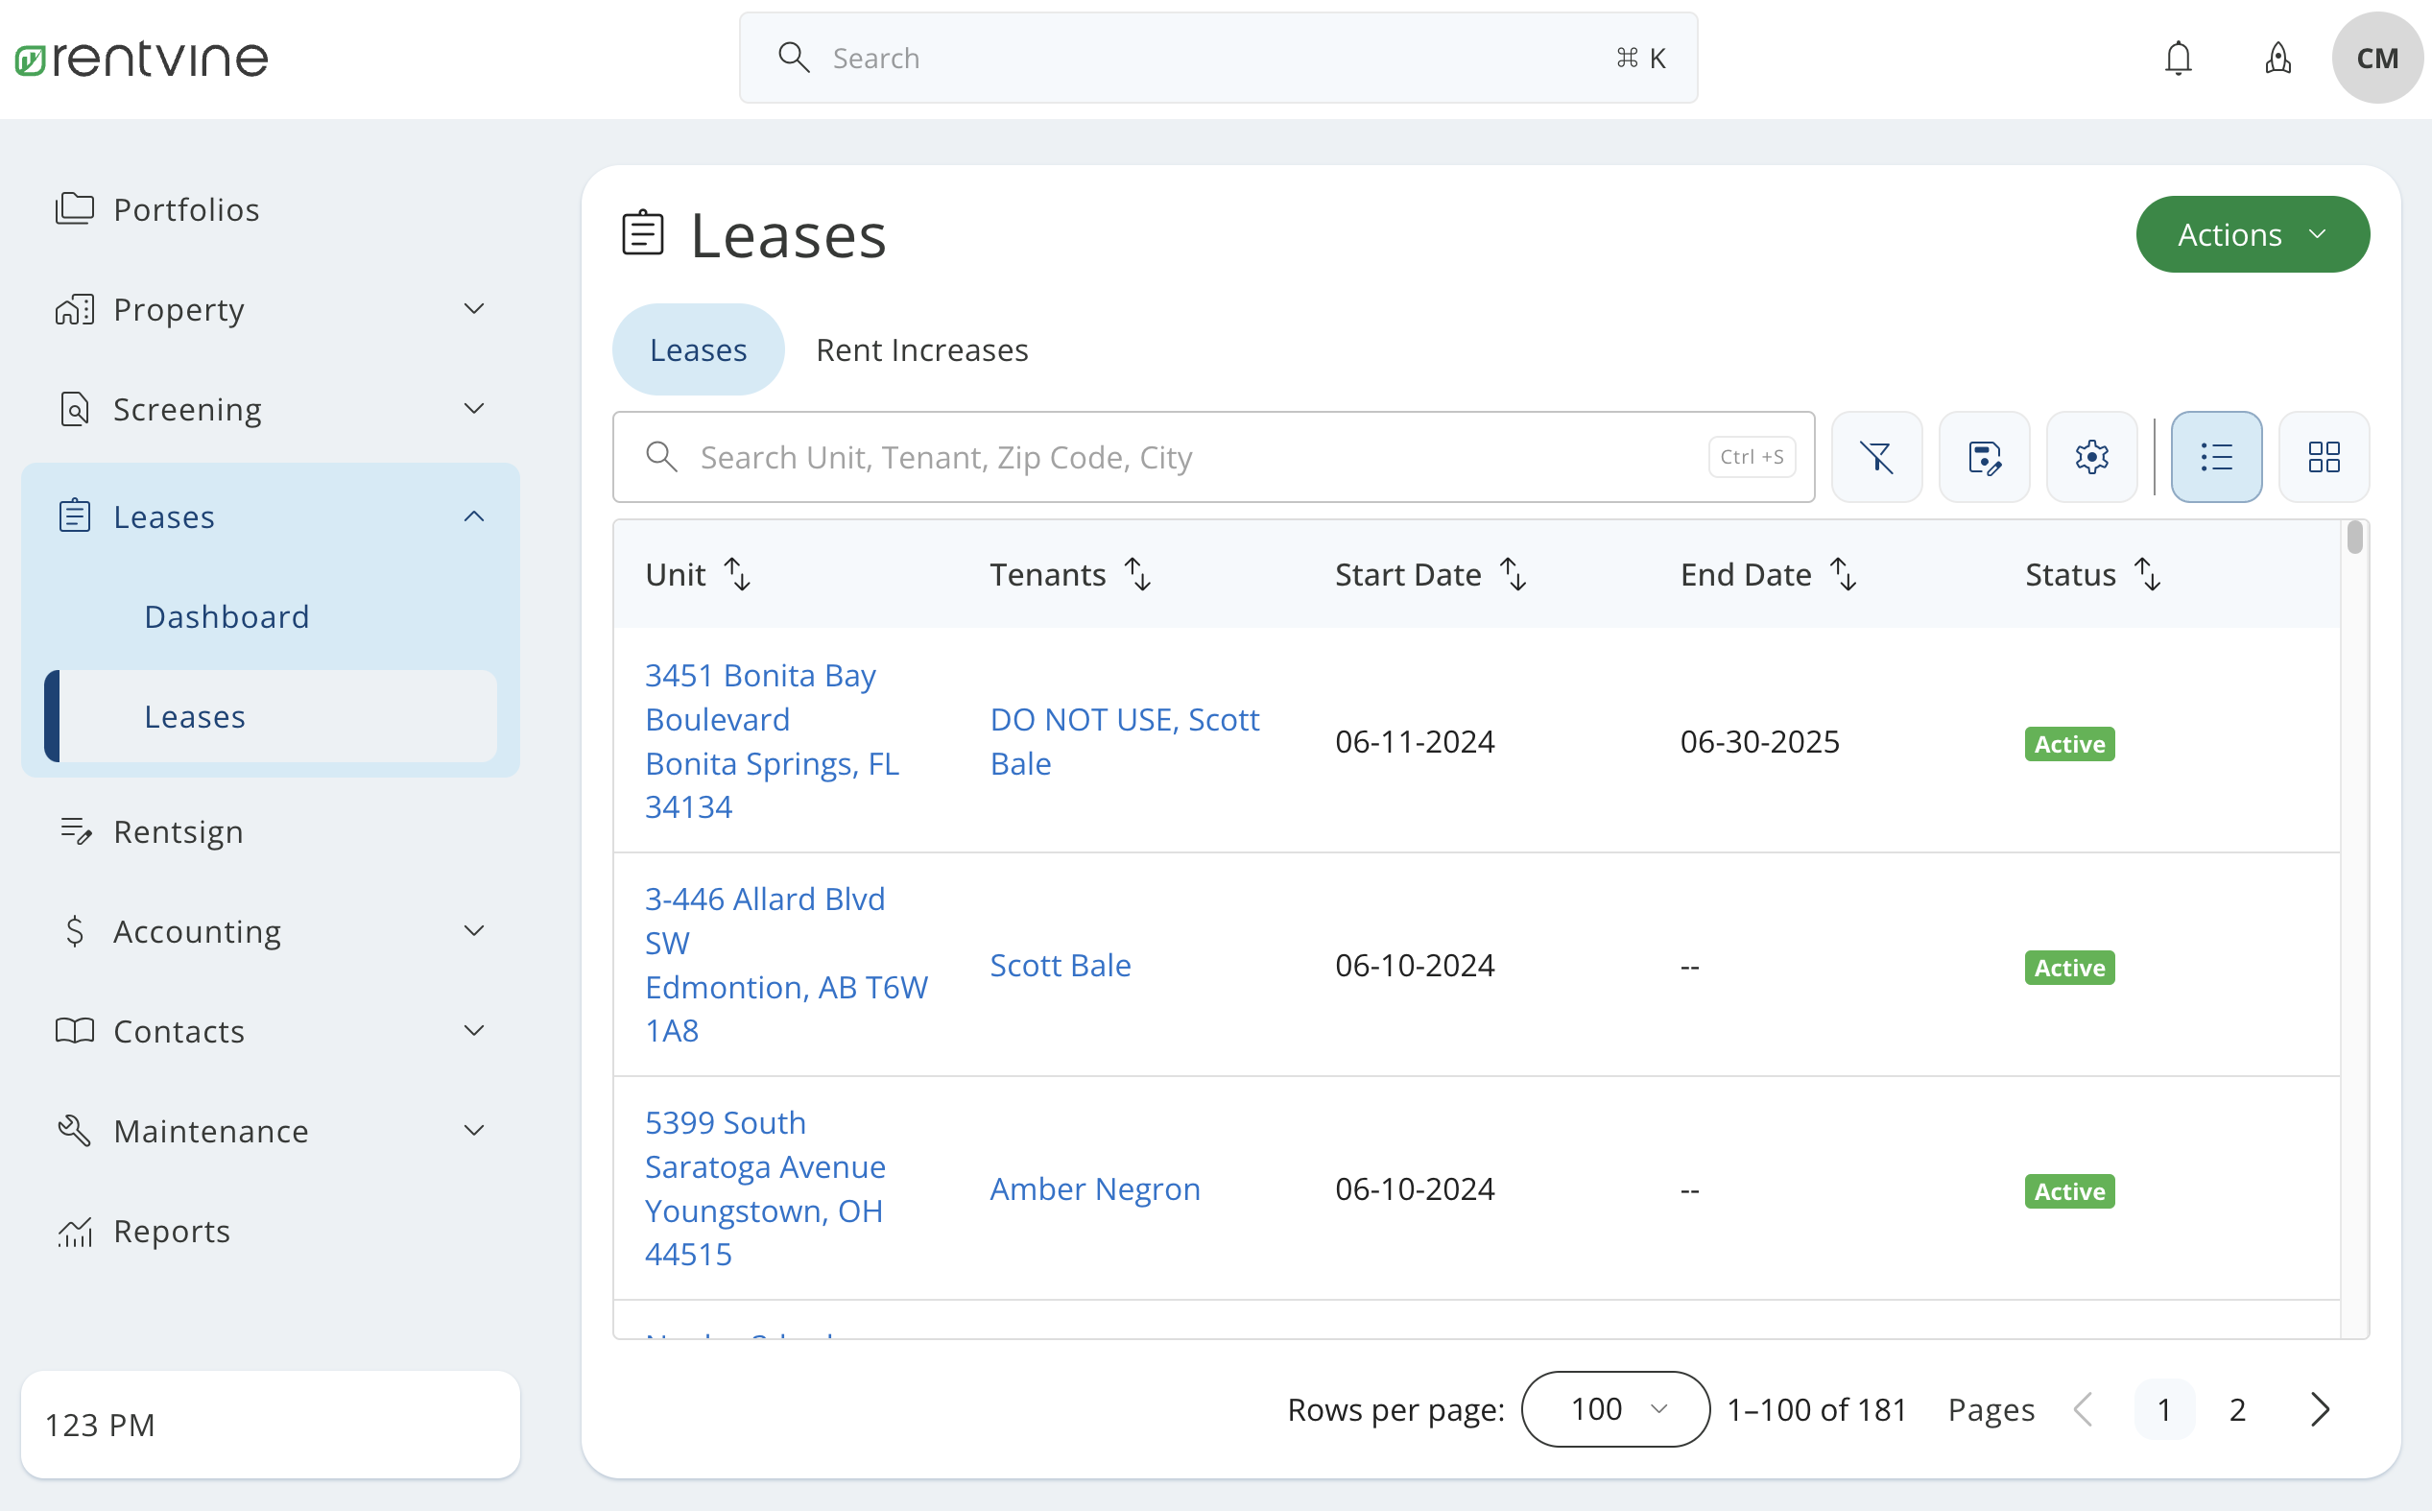
Task: Switch to the Rent Increases tab
Action: point(921,349)
